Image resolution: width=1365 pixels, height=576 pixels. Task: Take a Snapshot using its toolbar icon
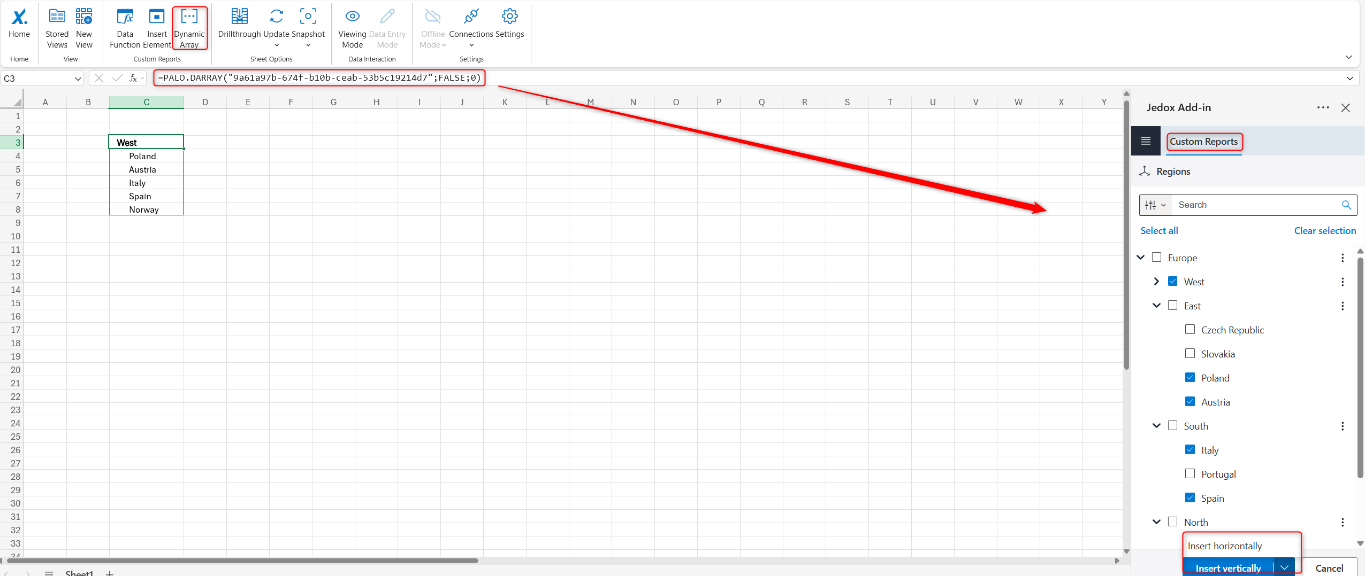[308, 17]
